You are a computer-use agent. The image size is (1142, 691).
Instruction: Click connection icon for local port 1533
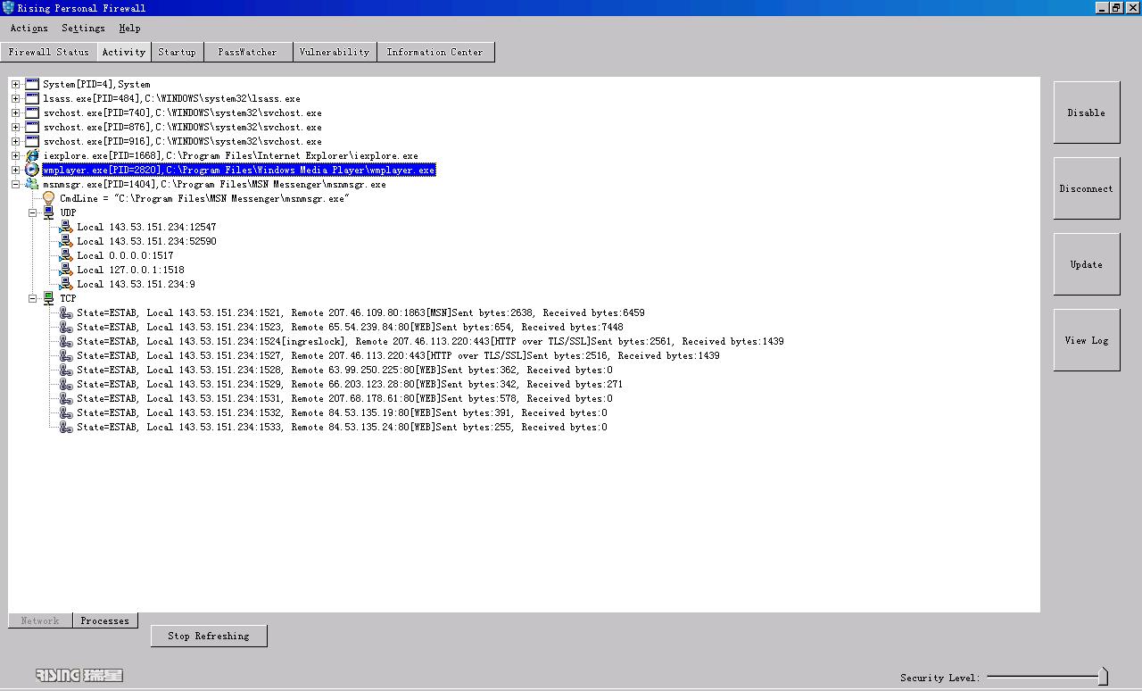point(66,427)
